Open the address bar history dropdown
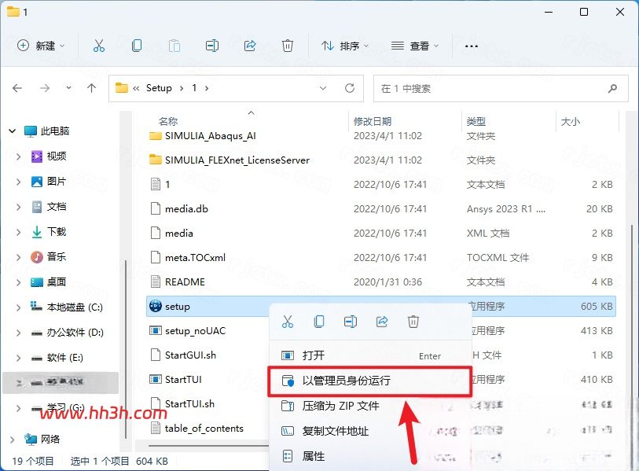Screen dimensions: 639x471 click(323, 88)
